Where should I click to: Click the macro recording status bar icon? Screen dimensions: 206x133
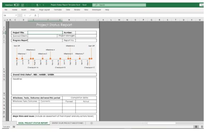tap(14, 127)
